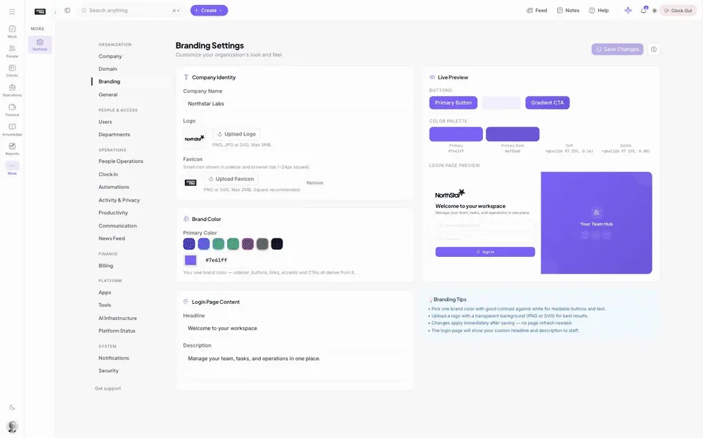Open the Finance sidebar icon

(x=12, y=109)
